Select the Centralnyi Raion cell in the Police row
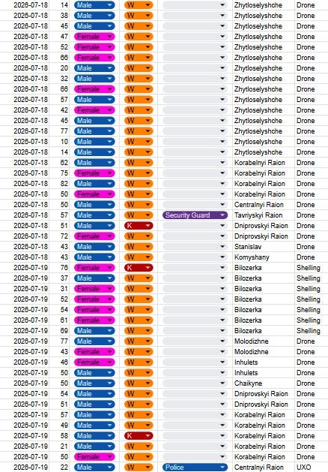 pyautogui.click(x=264, y=467)
